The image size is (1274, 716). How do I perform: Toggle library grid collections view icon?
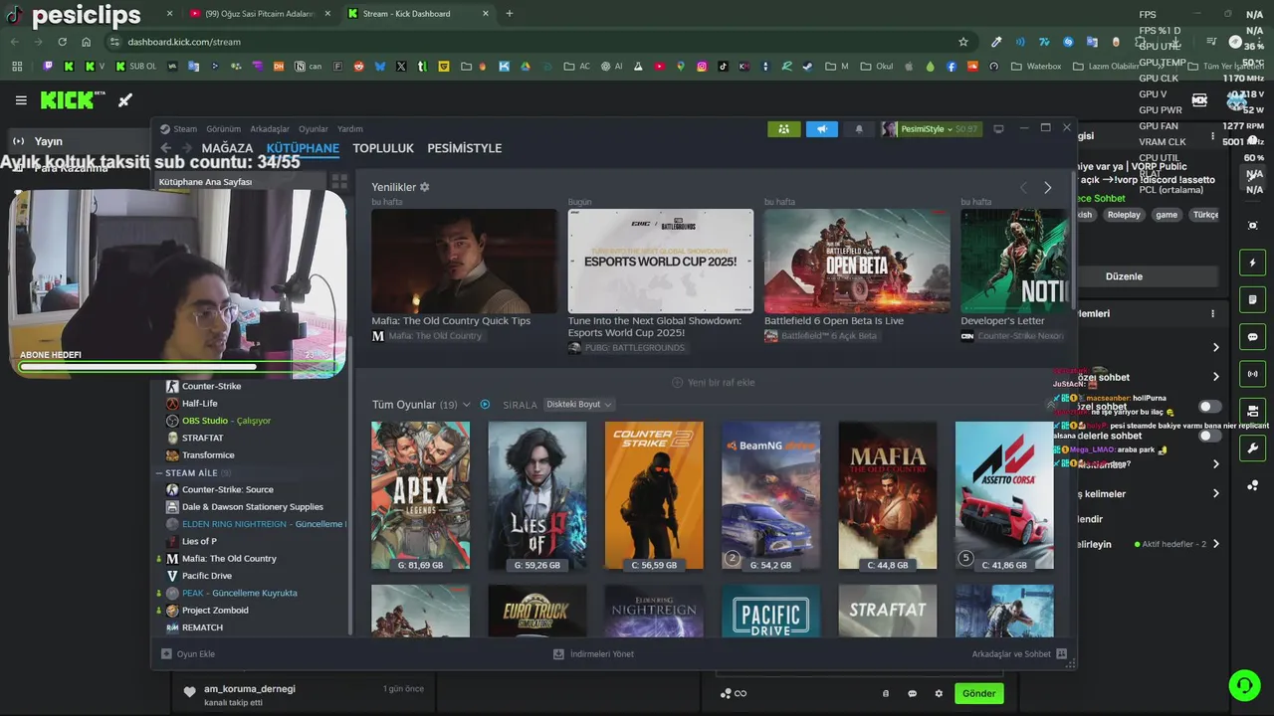(339, 182)
